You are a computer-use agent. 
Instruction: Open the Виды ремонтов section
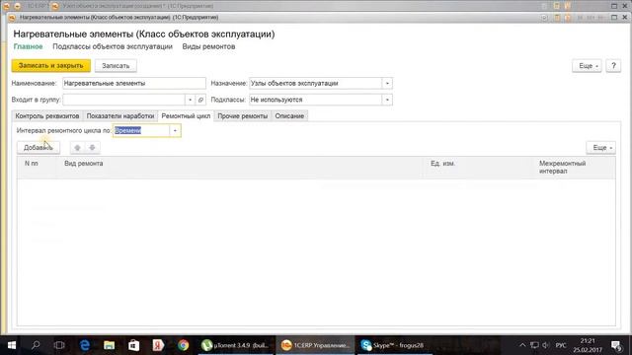208,46
